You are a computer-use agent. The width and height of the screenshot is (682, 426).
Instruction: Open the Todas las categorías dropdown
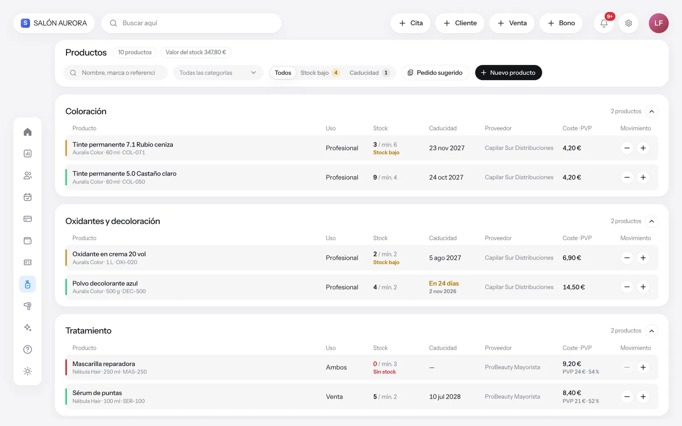(x=218, y=73)
